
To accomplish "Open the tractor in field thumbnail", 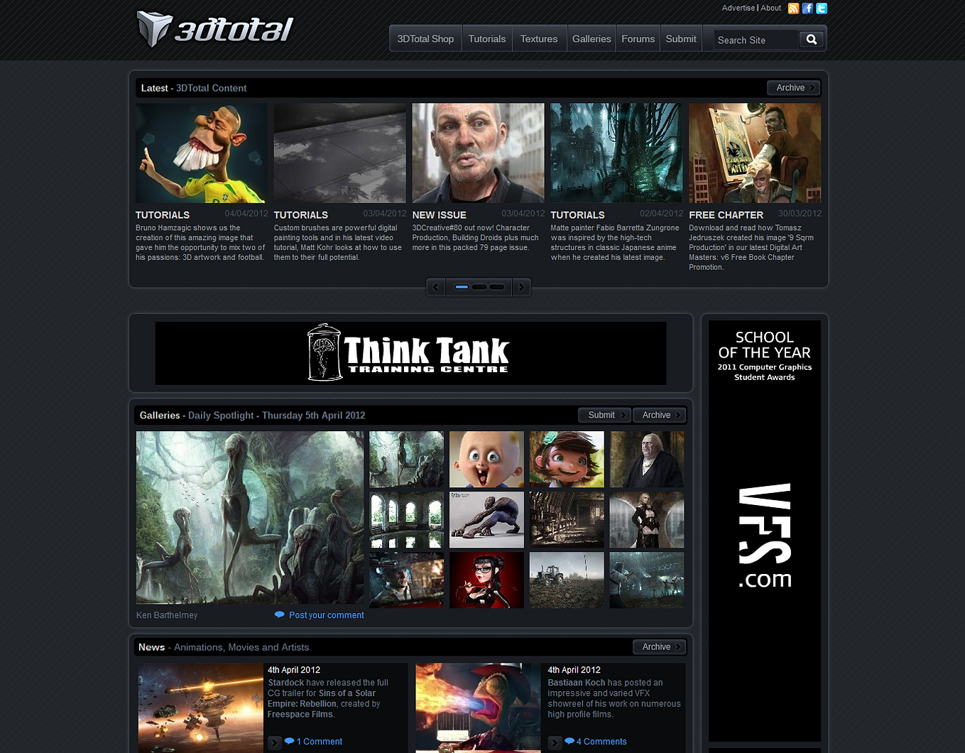I will point(567,580).
